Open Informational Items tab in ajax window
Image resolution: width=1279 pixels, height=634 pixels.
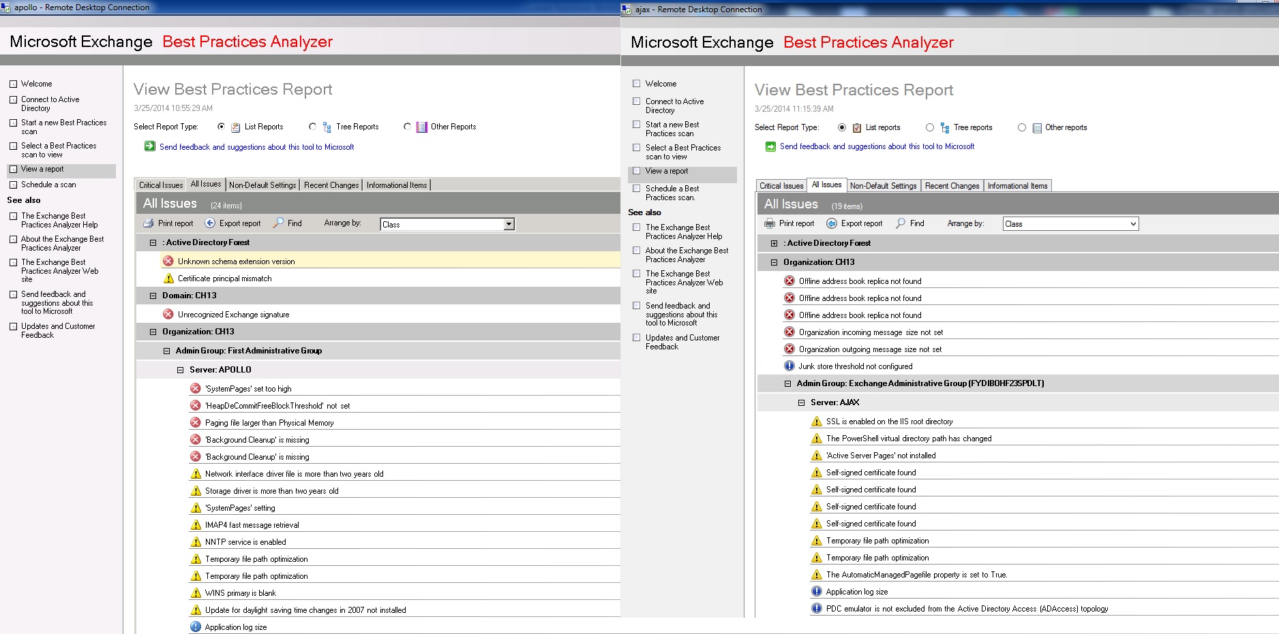point(1017,186)
